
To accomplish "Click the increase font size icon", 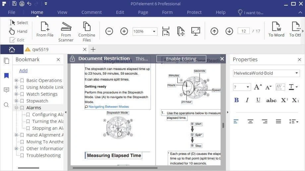I will pos(258,87).
